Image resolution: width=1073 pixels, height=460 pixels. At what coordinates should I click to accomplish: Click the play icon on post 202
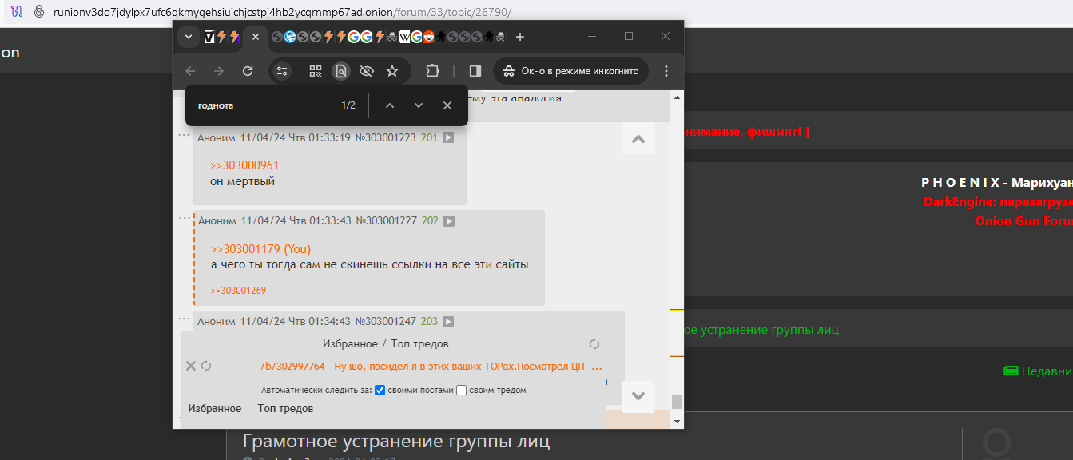point(449,220)
